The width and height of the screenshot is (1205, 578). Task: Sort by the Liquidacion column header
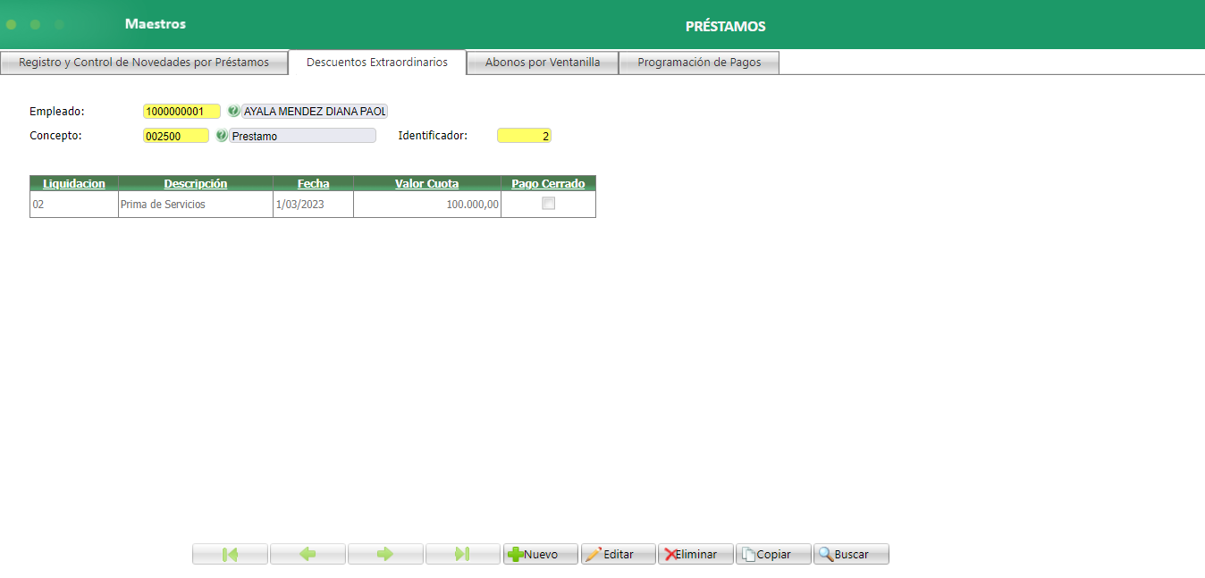pos(73,183)
